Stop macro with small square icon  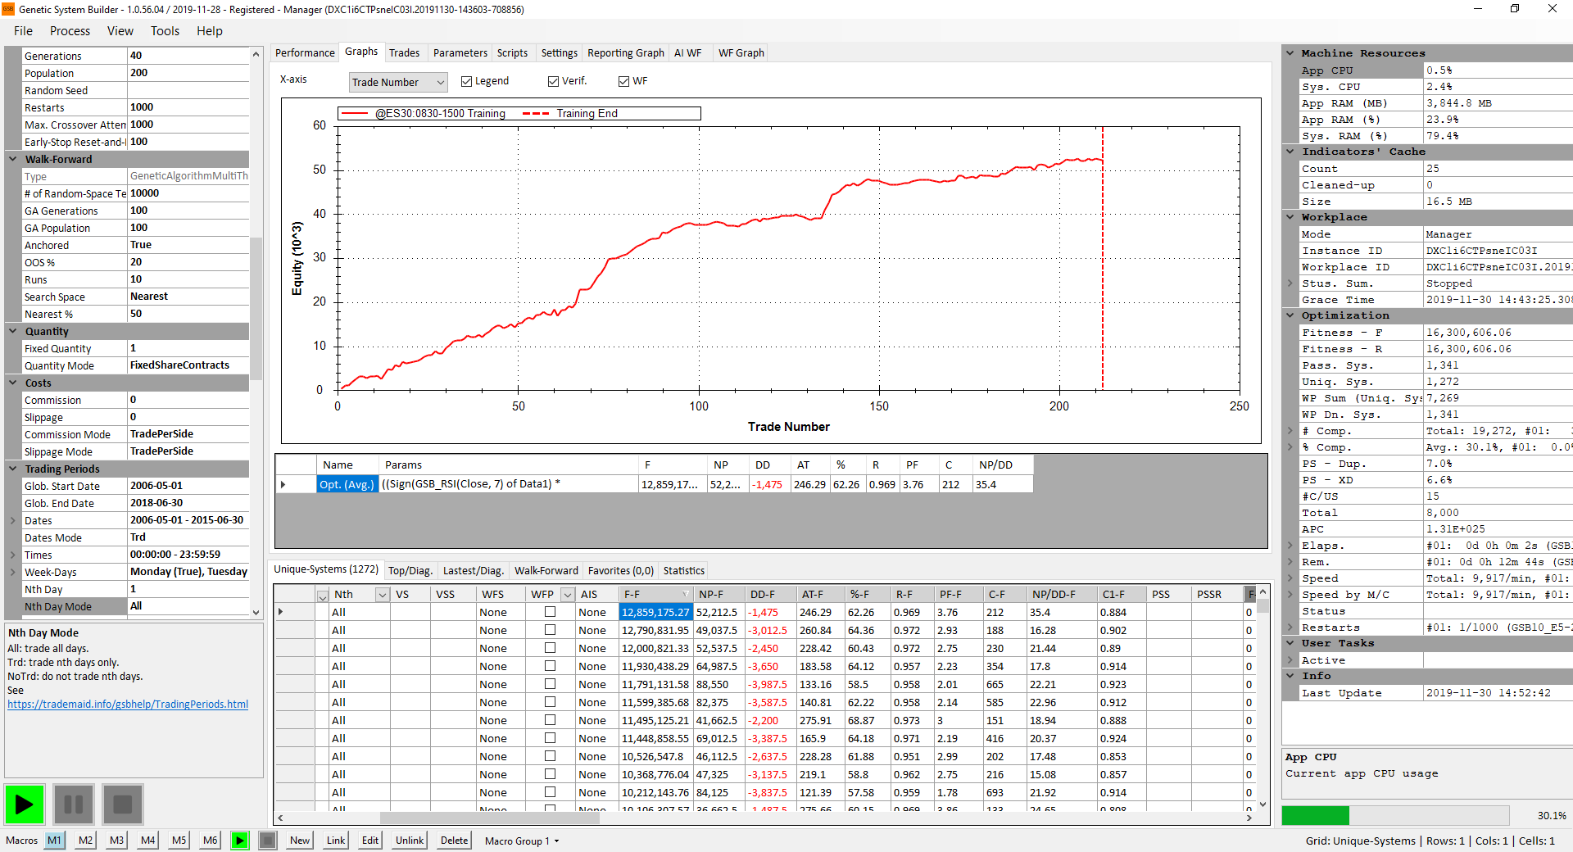267,840
